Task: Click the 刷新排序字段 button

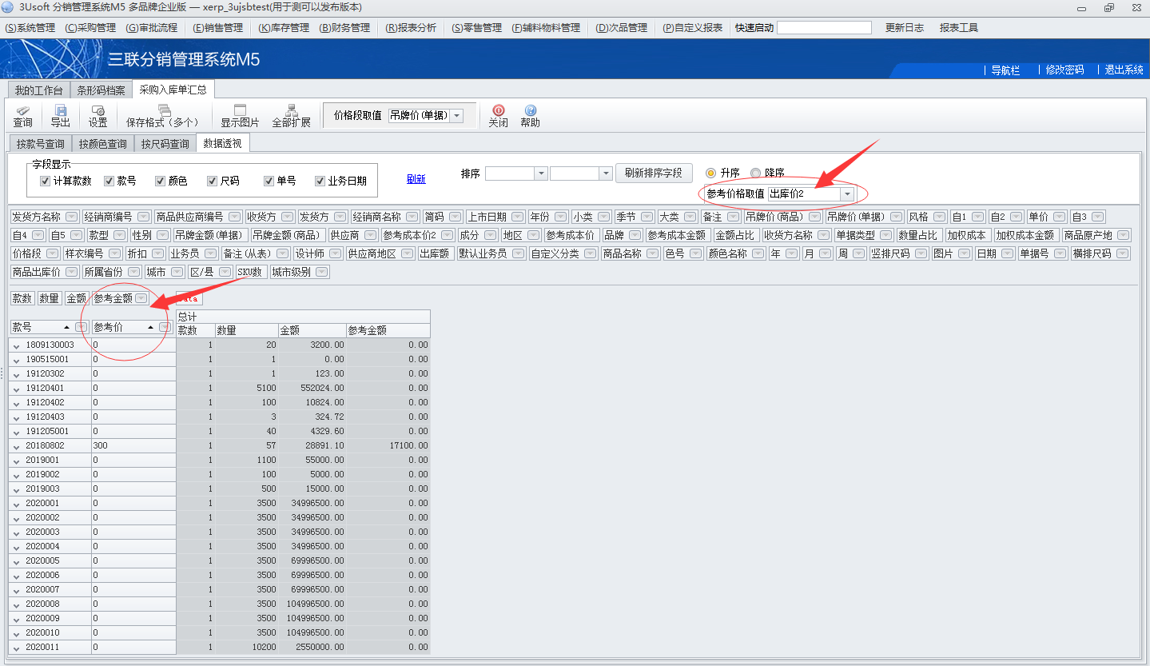Action: pyautogui.click(x=654, y=173)
